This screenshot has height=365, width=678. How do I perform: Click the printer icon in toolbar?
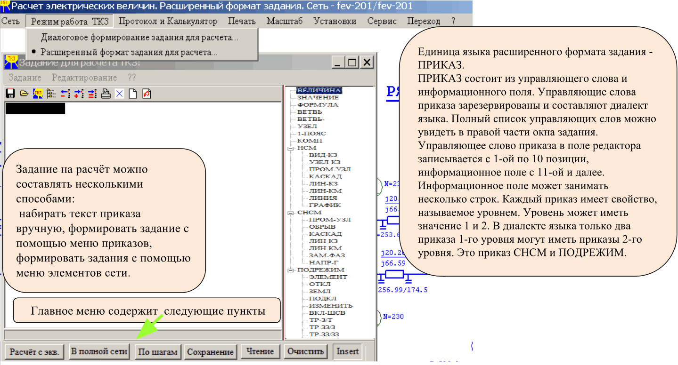coord(106,94)
